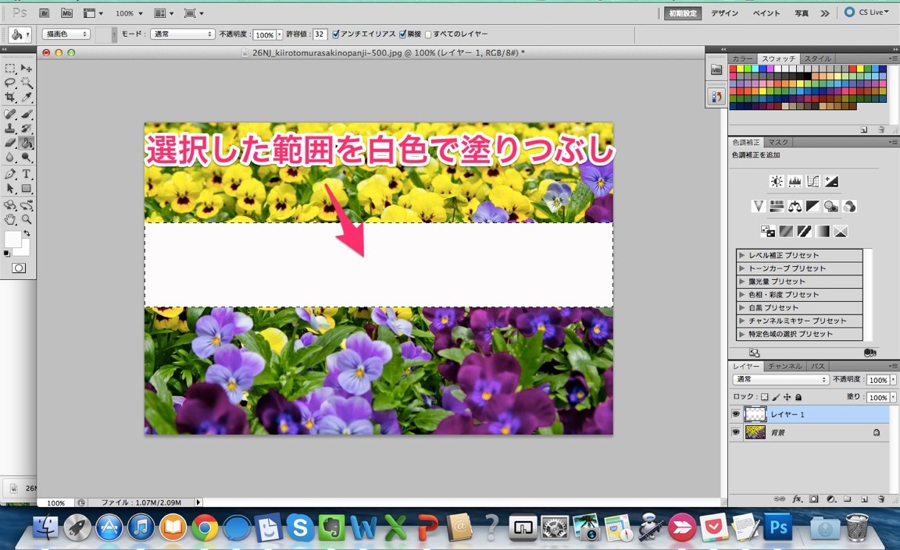The height and width of the screenshot is (550, 900).
Task: Open the 描画色 fill source dropdown
Action: click(x=66, y=34)
